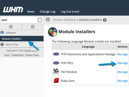Toggle the sidebar menu hamburger icon
The width and height of the screenshot is (129, 97).
tap(47, 19)
